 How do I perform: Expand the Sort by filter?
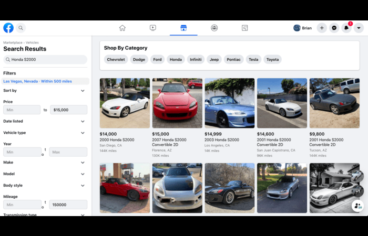[44, 91]
